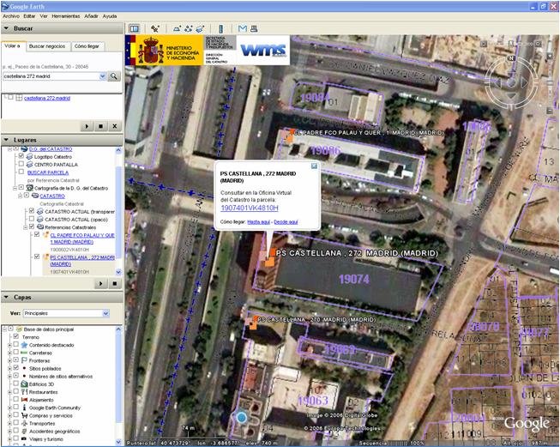Open the Herramientas menu
Viewport: 560px width, 447px height.
click(66, 16)
